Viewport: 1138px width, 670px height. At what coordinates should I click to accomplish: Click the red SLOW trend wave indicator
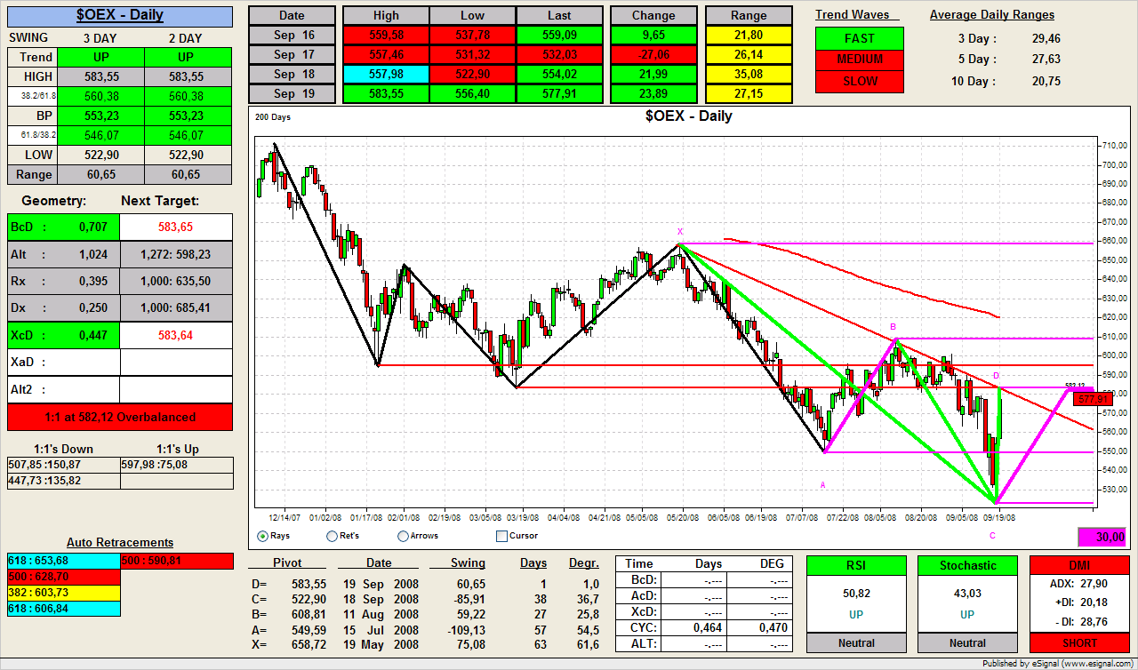859,81
